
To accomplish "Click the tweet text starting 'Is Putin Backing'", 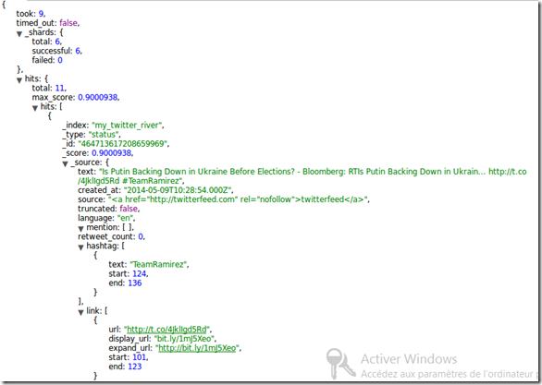I will tap(302, 176).
